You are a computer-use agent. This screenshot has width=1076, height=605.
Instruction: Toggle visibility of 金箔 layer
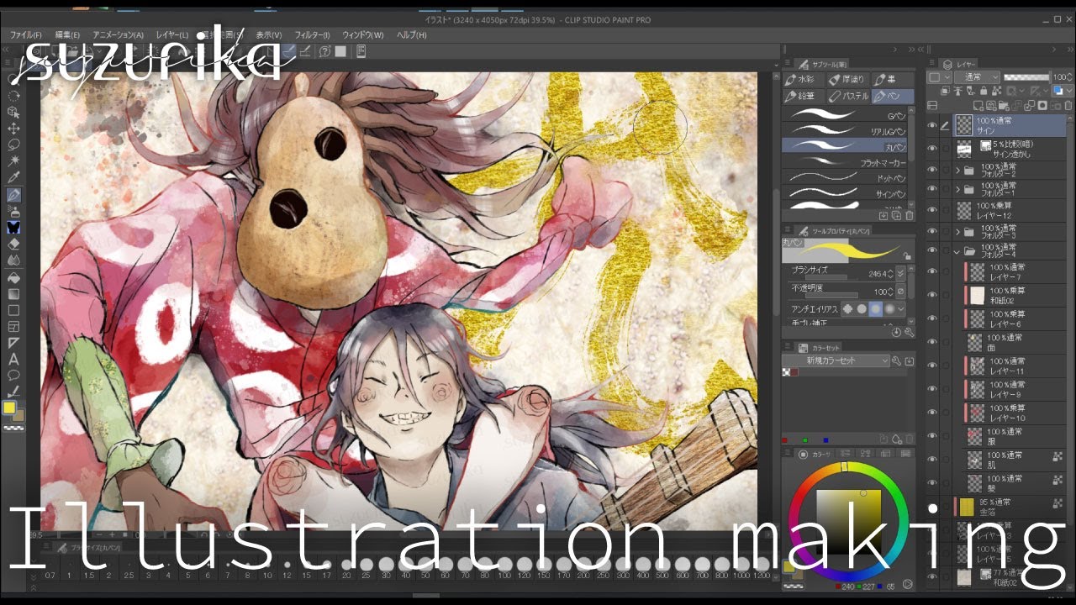click(x=931, y=507)
